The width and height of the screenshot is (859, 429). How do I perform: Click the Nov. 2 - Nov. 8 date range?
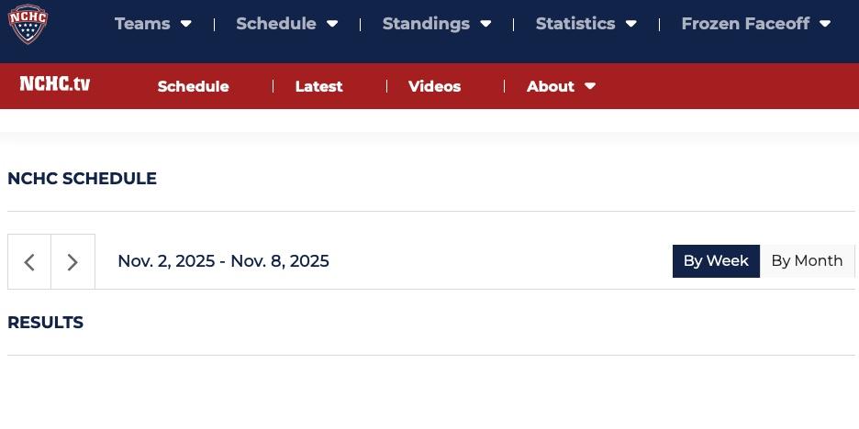click(x=224, y=261)
